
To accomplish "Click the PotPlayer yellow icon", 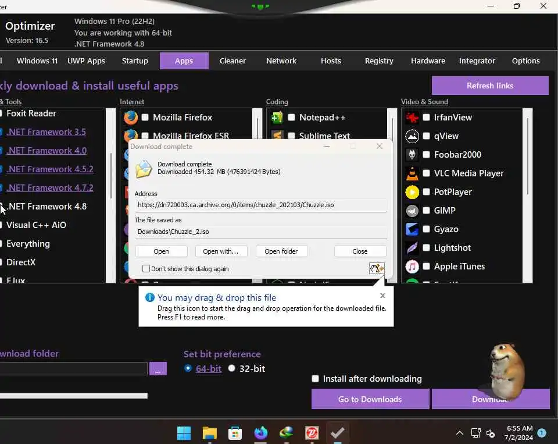I will coord(412,192).
